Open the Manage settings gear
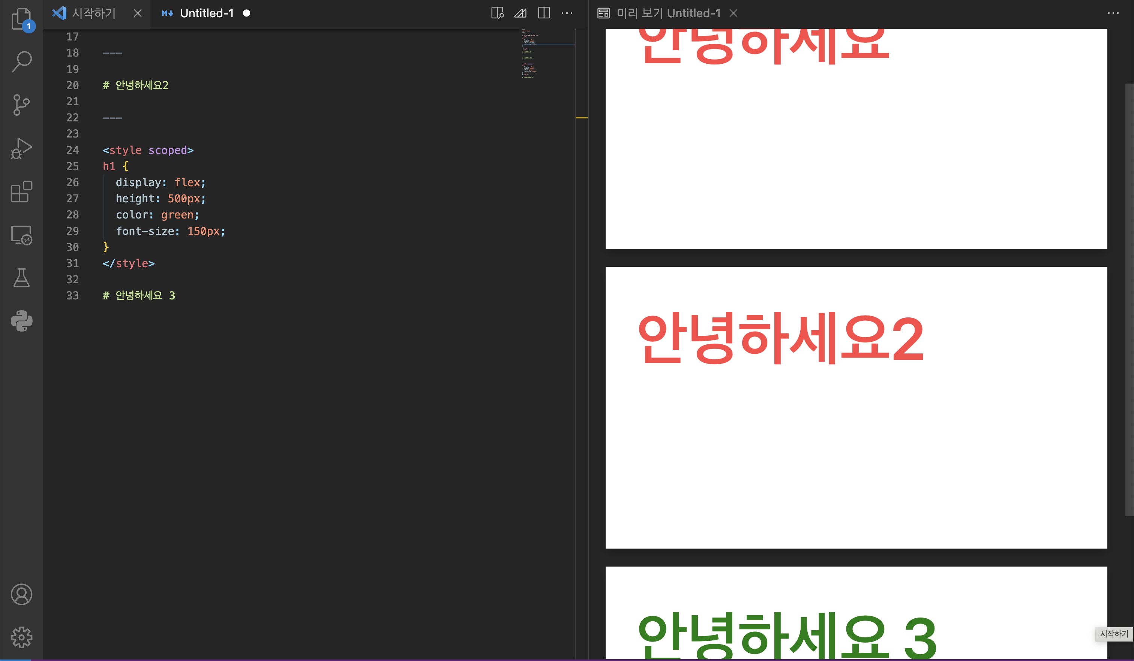 tap(21, 637)
